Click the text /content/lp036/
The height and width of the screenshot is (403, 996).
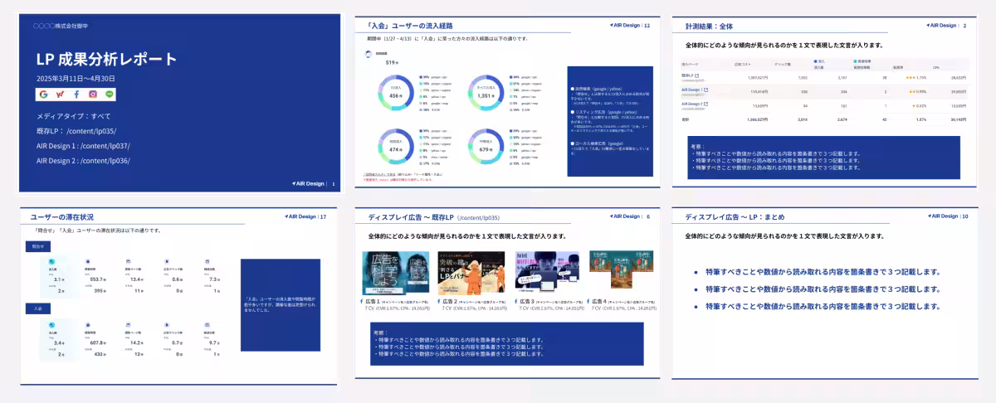pos(104,160)
